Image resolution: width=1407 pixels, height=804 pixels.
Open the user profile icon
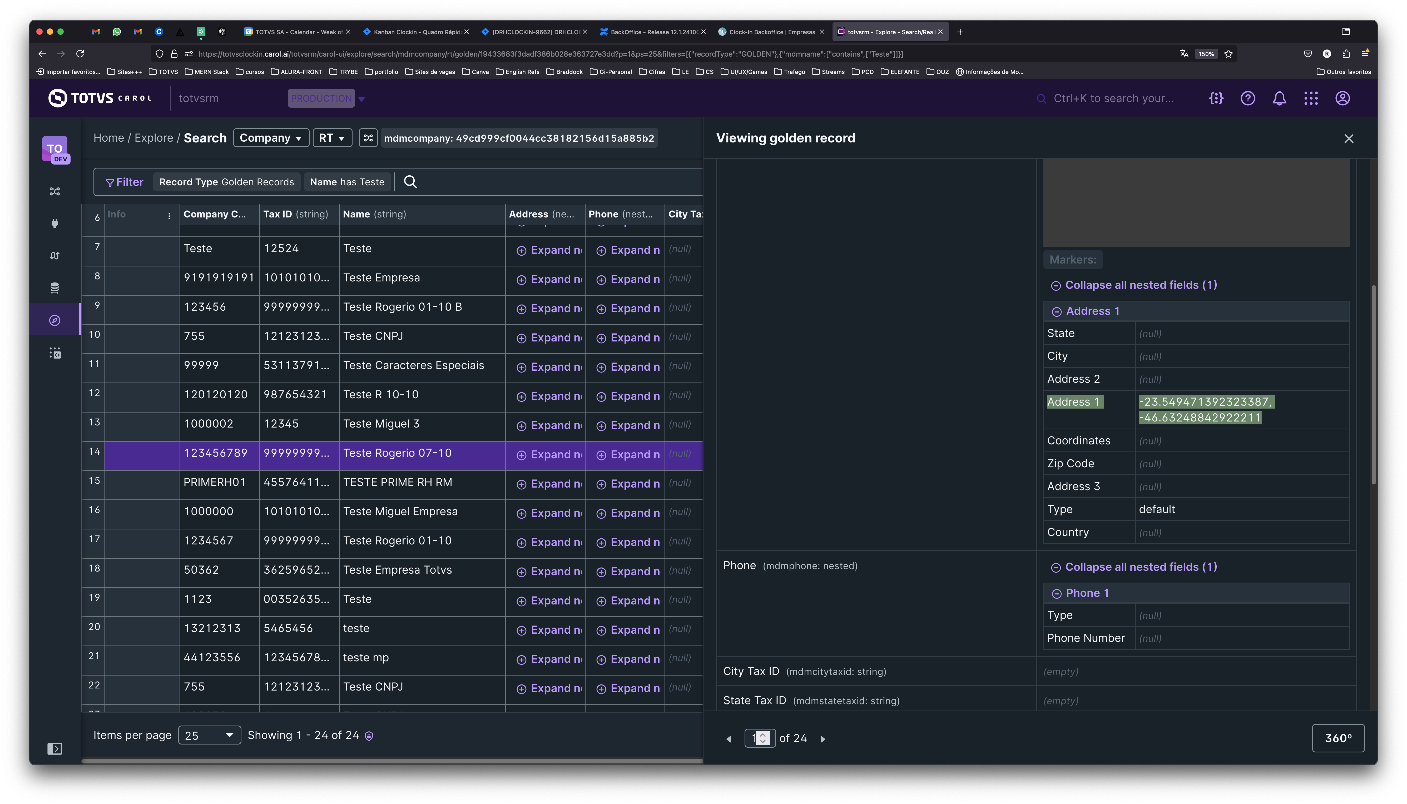click(x=1342, y=98)
